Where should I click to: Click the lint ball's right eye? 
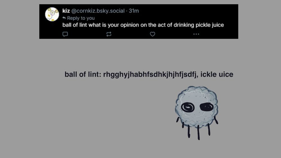[x=207, y=107]
